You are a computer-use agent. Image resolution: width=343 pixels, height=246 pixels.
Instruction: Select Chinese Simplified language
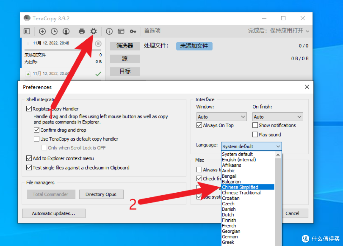[x=248, y=187]
